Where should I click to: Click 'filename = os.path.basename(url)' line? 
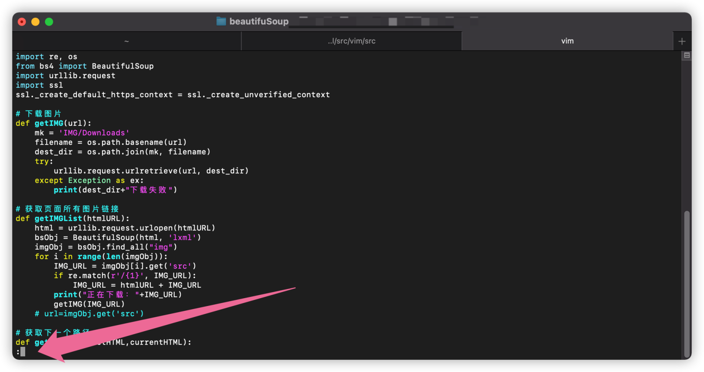[x=111, y=142]
